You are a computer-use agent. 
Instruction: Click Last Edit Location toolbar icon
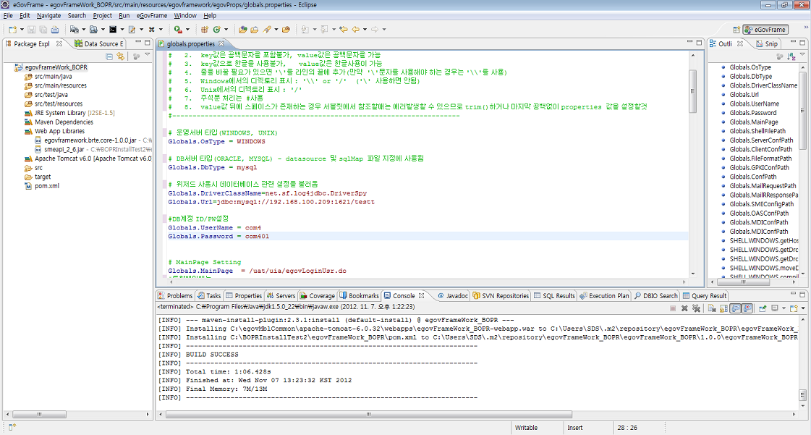(343, 30)
